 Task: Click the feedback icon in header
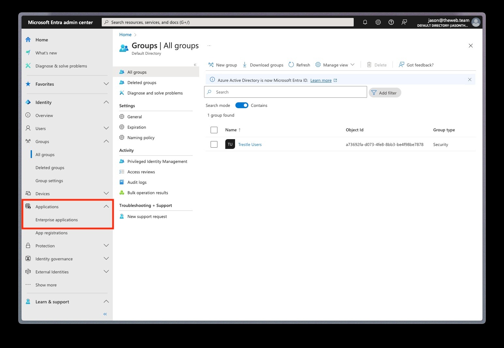(404, 22)
